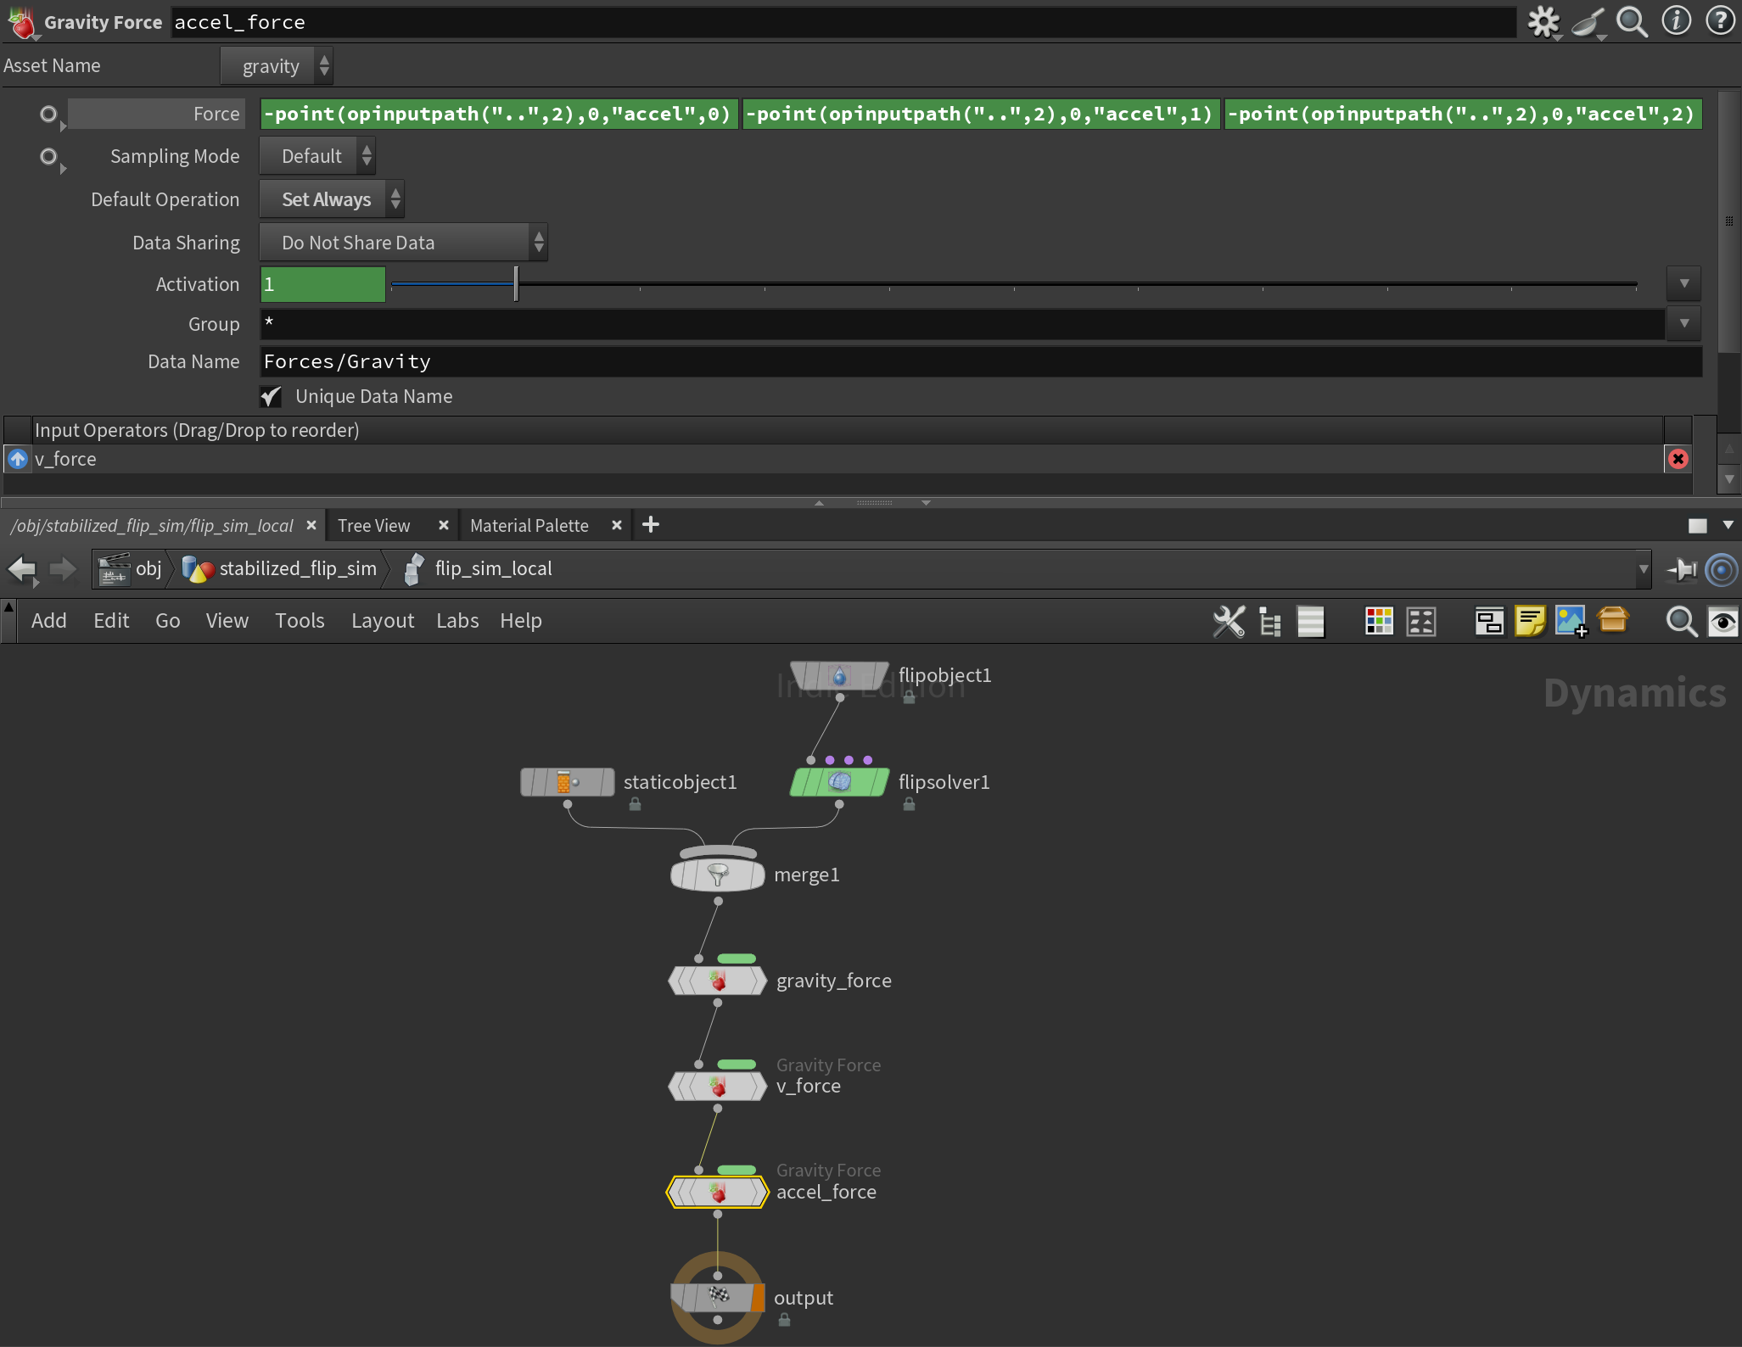Click the parameter help question mark icon
The height and width of the screenshot is (1347, 1742).
(1720, 21)
